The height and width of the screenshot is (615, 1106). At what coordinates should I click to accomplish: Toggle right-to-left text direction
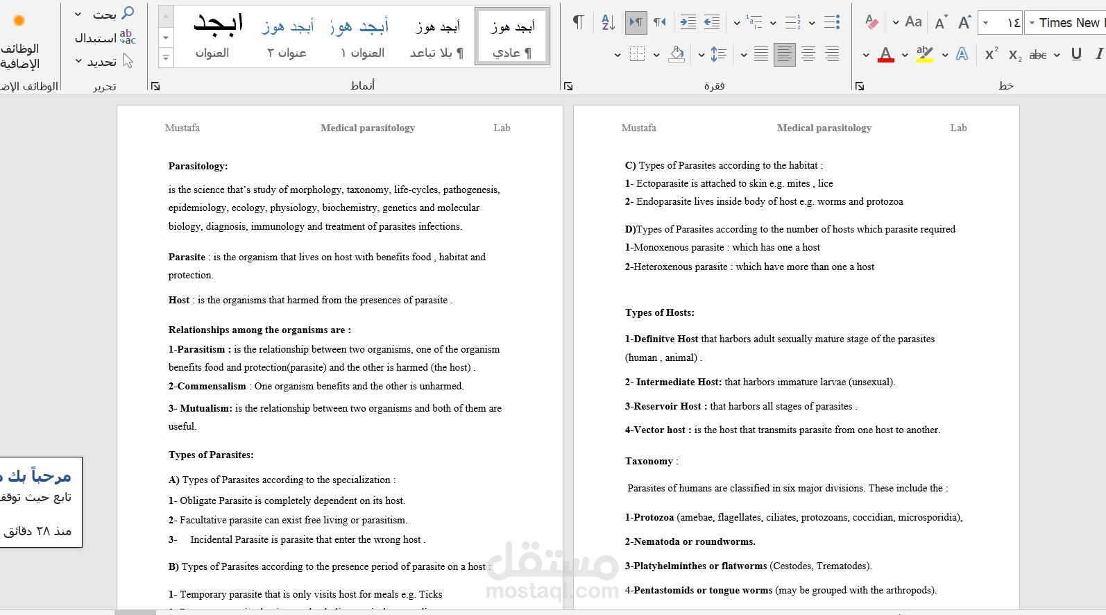659,22
